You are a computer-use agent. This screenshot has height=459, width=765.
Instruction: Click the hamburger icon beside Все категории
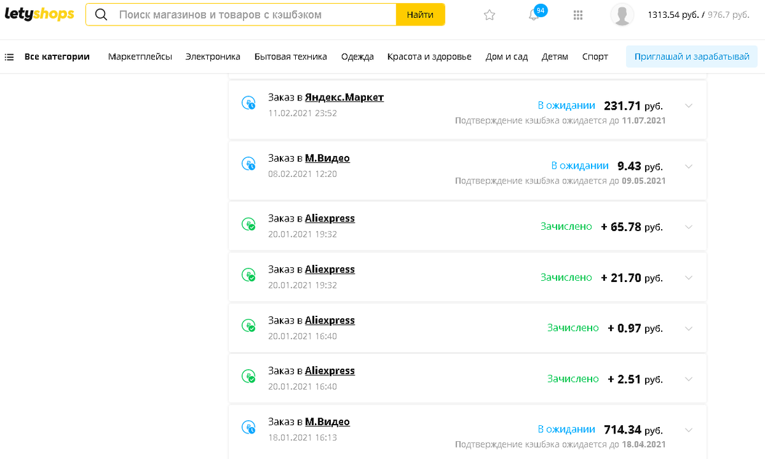pos(9,57)
